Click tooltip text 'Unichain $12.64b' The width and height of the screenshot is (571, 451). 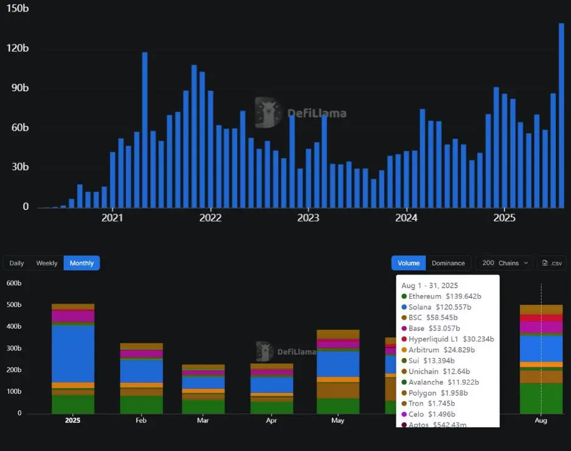[x=439, y=371]
